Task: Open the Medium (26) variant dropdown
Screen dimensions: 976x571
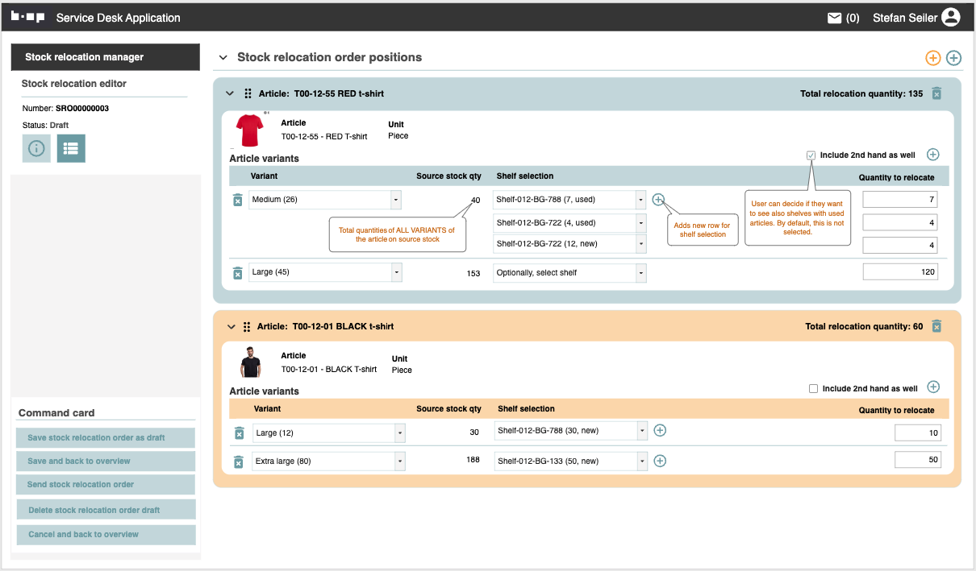Action: [x=395, y=200]
